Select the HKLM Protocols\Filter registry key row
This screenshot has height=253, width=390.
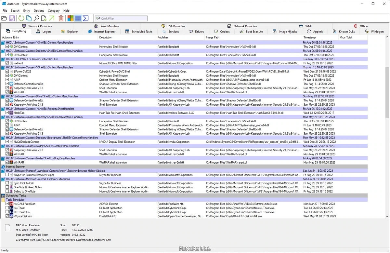(x=184, y=59)
